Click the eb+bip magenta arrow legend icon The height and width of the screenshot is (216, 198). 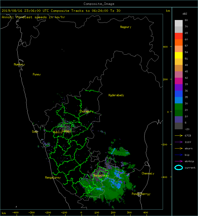point(179,161)
